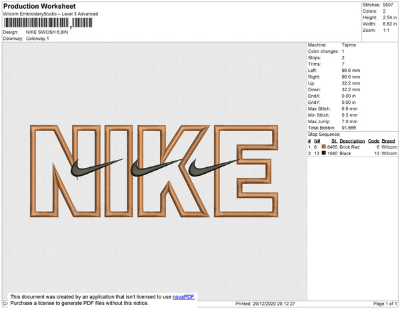Click the 'Colorway 1' value
The image size is (400, 309).
click(x=37, y=39)
